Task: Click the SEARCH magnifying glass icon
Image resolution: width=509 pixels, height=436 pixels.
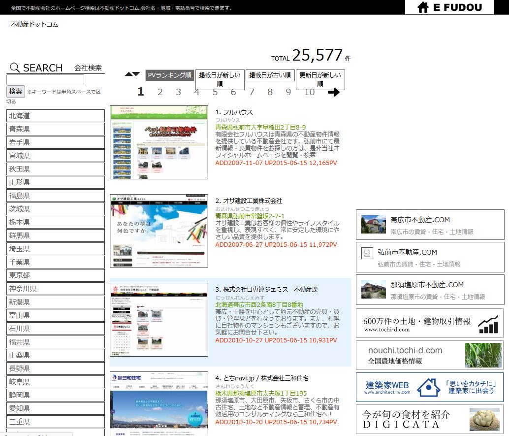Action: [x=15, y=67]
